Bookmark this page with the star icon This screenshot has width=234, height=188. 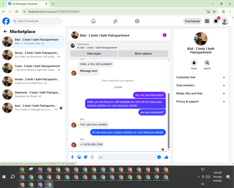coord(214,12)
